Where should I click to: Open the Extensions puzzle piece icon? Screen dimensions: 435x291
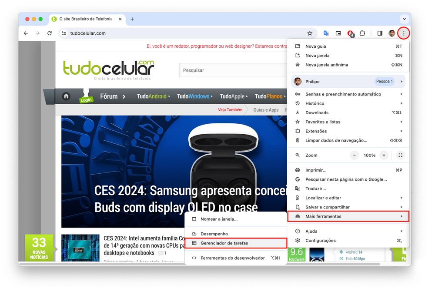362,33
